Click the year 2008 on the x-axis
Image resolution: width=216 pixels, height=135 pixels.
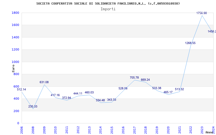click(33, 130)
